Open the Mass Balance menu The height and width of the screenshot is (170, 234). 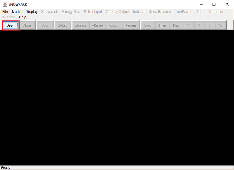coord(159,12)
